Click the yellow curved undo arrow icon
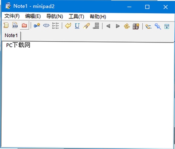The image size is (175, 149). pos(68,26)
